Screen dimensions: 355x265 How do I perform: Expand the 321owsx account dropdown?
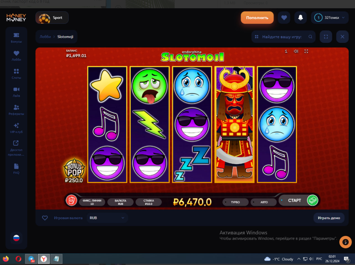coord(330,18)
